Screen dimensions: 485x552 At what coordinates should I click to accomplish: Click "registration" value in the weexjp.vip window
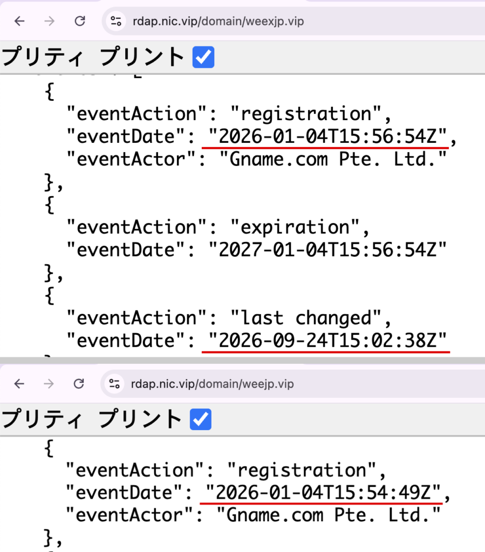[306, 114]
